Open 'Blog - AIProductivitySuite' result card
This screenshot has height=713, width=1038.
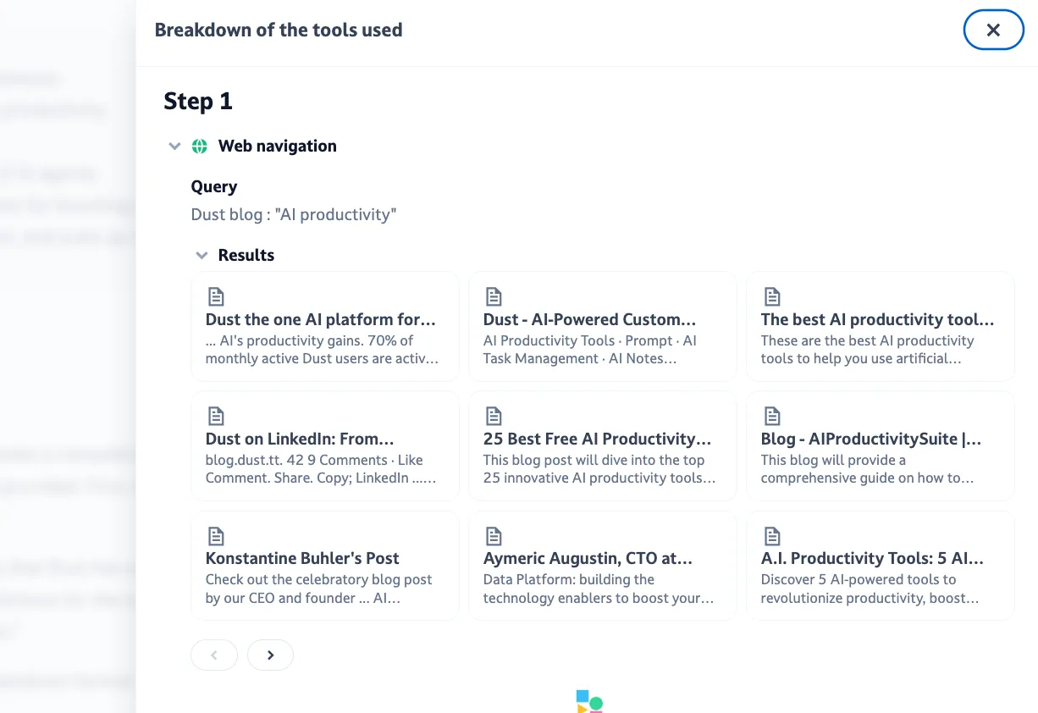(x=880, y=445)
